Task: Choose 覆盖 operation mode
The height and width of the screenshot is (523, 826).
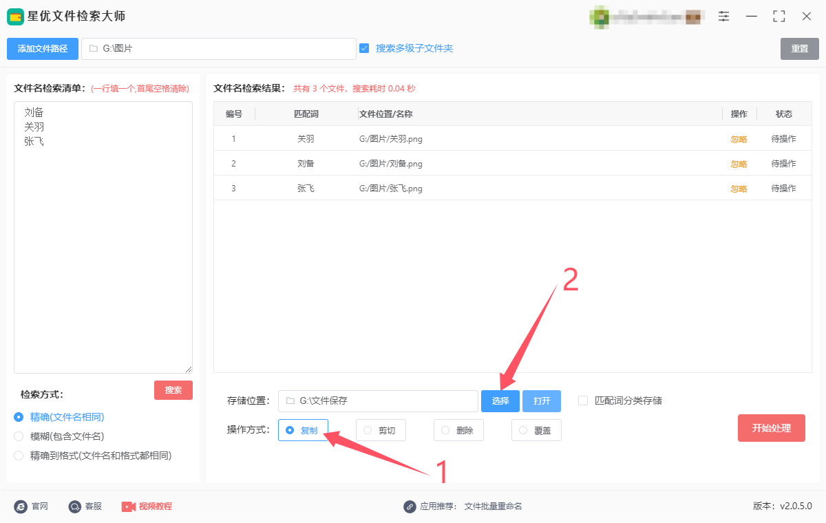Action: point(536,430)
